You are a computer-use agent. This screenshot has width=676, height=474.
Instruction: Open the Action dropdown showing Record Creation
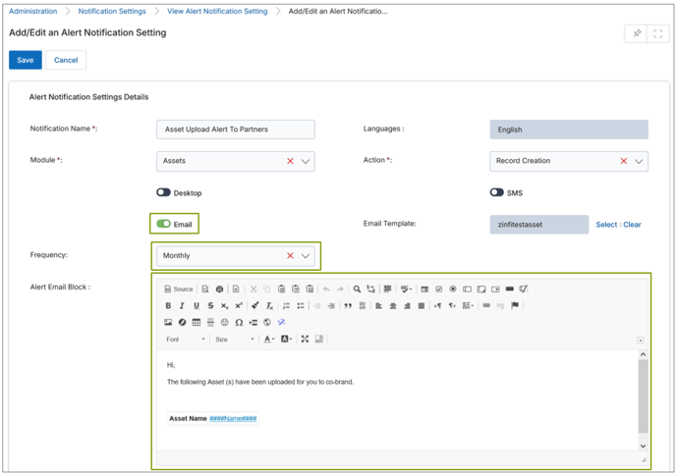[x=639, y=161]
